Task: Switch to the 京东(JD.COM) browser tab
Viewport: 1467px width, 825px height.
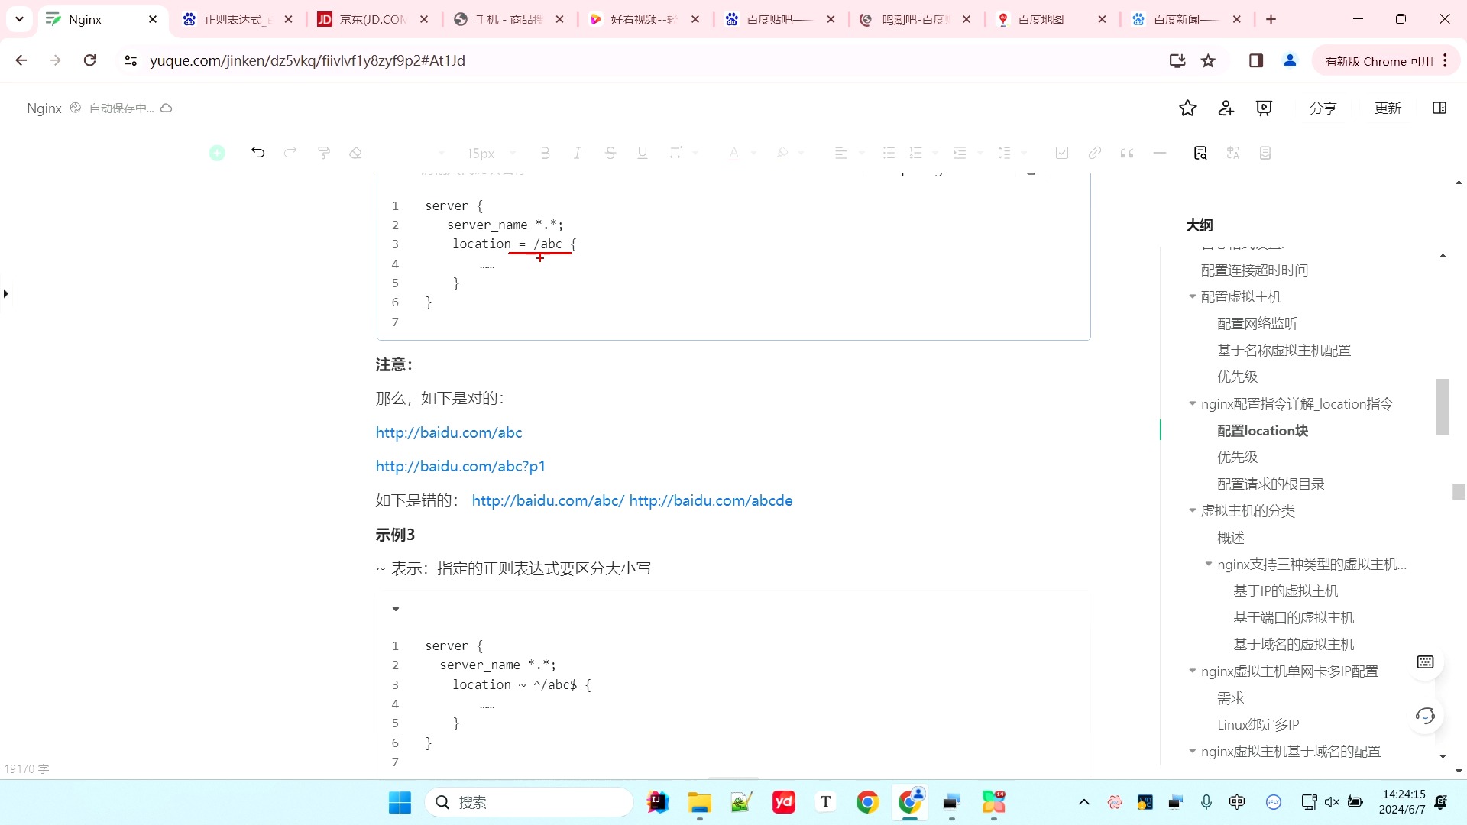Action: pyautogui.click(x=373, y=19)
